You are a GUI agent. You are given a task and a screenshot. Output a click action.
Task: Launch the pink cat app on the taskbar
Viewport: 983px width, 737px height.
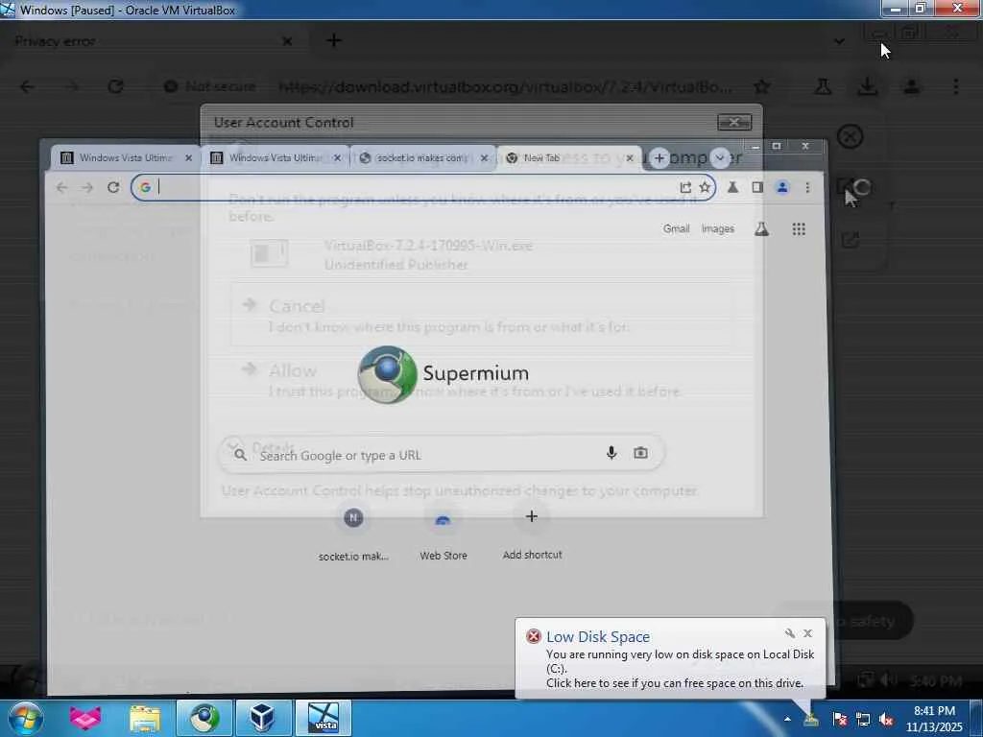tap(85, 718)
